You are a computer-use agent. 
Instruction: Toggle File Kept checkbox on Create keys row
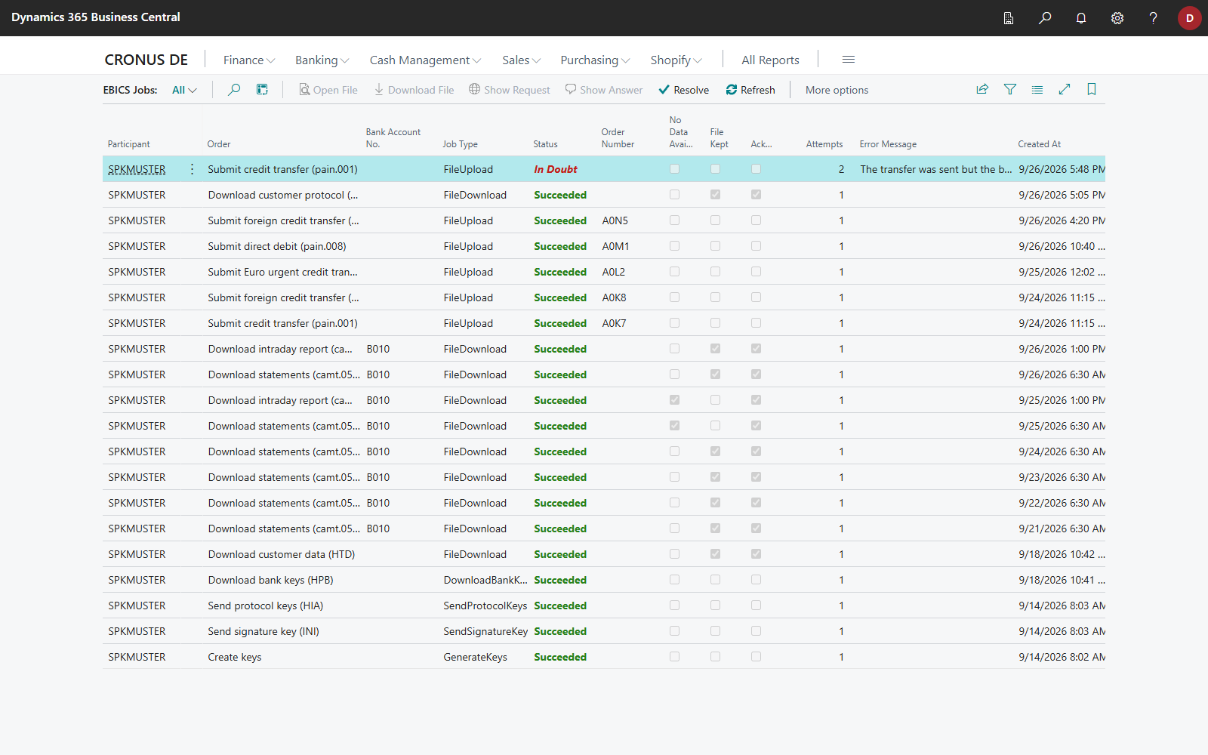[715, 657]
